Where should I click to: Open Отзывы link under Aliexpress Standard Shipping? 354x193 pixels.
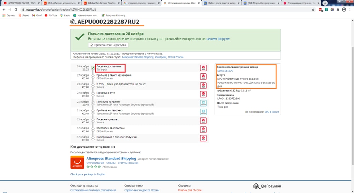click(110, 163)
